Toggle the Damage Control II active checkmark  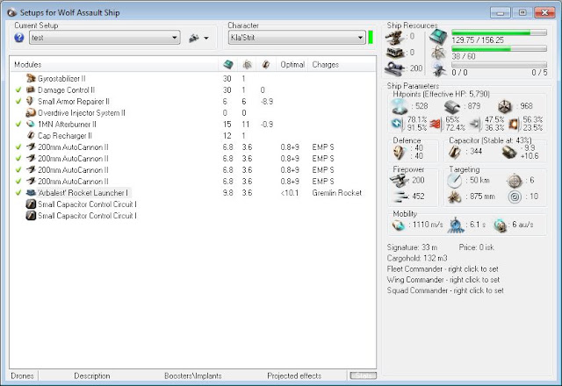[18, 89]
